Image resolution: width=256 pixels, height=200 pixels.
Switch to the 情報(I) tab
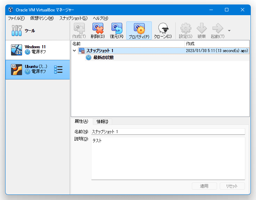click(x=102, y=121)
